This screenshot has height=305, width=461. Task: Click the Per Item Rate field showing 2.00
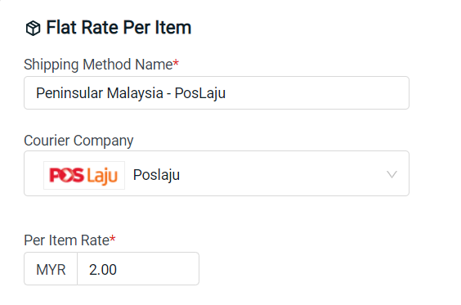point(138,268)
